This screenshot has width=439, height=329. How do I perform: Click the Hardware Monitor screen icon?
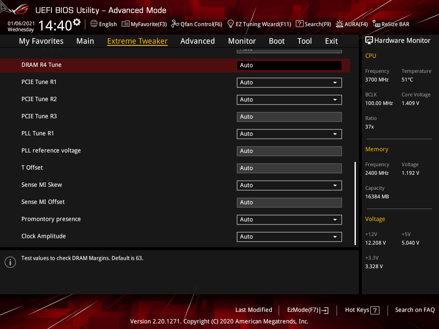point(369,41)
